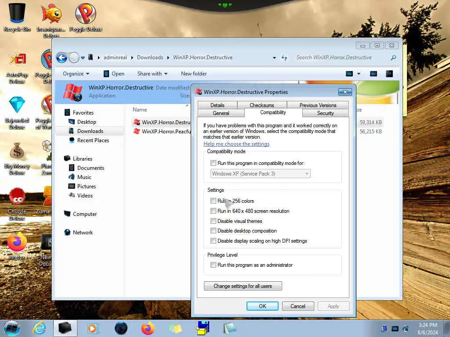450x337 pixels.
Task: Open Windows Media Player from taskbar
Action: [92, 328]
